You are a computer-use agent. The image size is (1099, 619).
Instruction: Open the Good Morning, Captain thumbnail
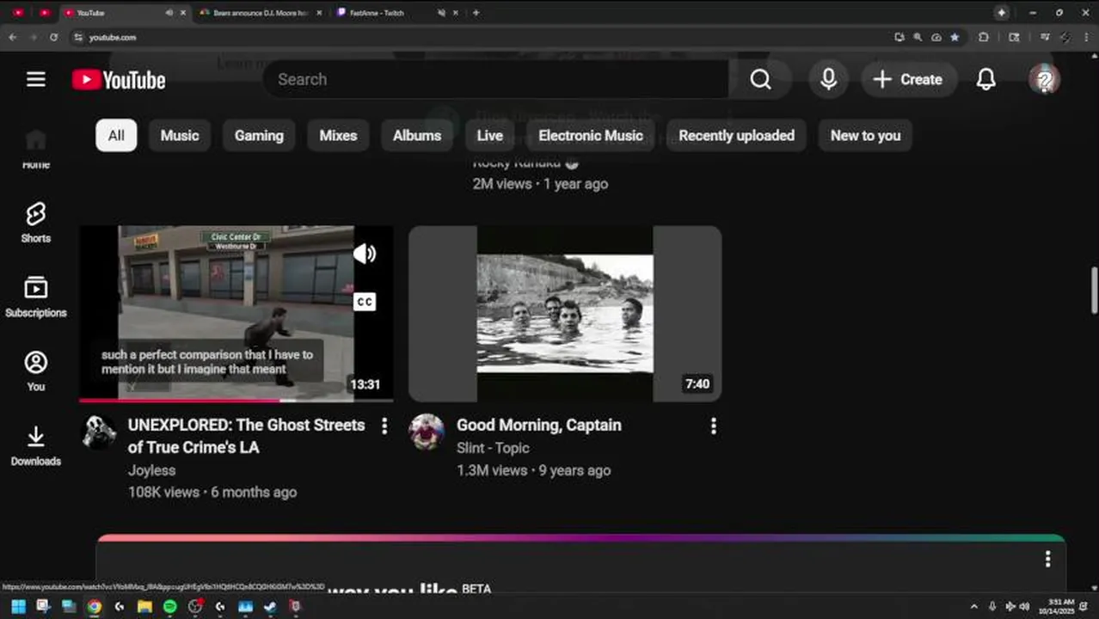click(x=565, y=313)
